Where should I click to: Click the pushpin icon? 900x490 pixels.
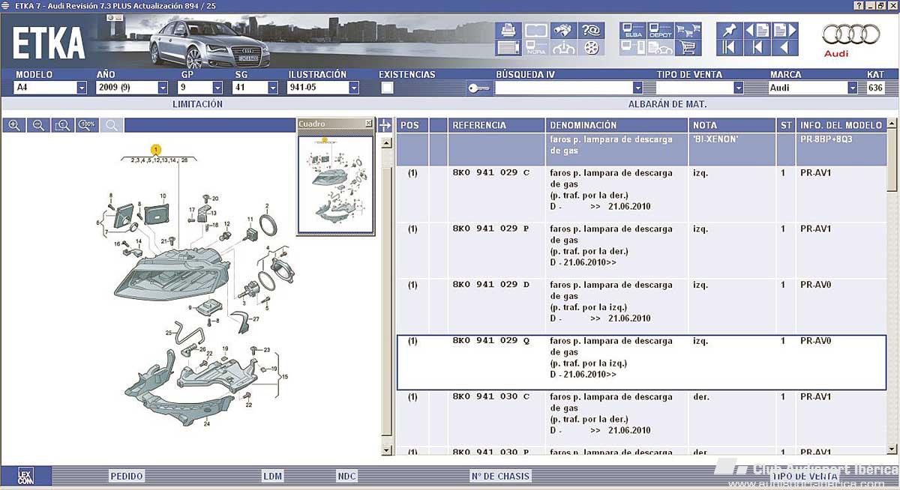point(729,31)
